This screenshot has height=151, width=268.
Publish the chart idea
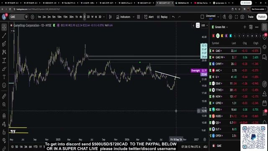coord(262,17)
